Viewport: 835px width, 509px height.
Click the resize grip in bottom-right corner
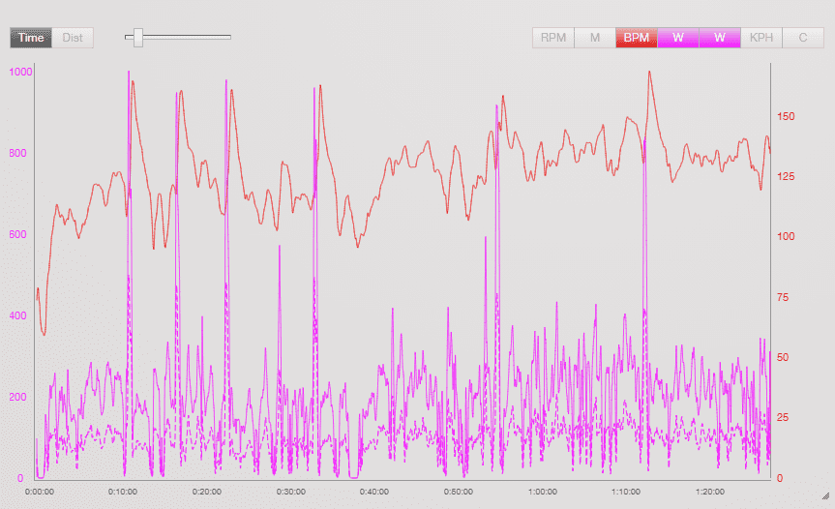pos(825,494)
